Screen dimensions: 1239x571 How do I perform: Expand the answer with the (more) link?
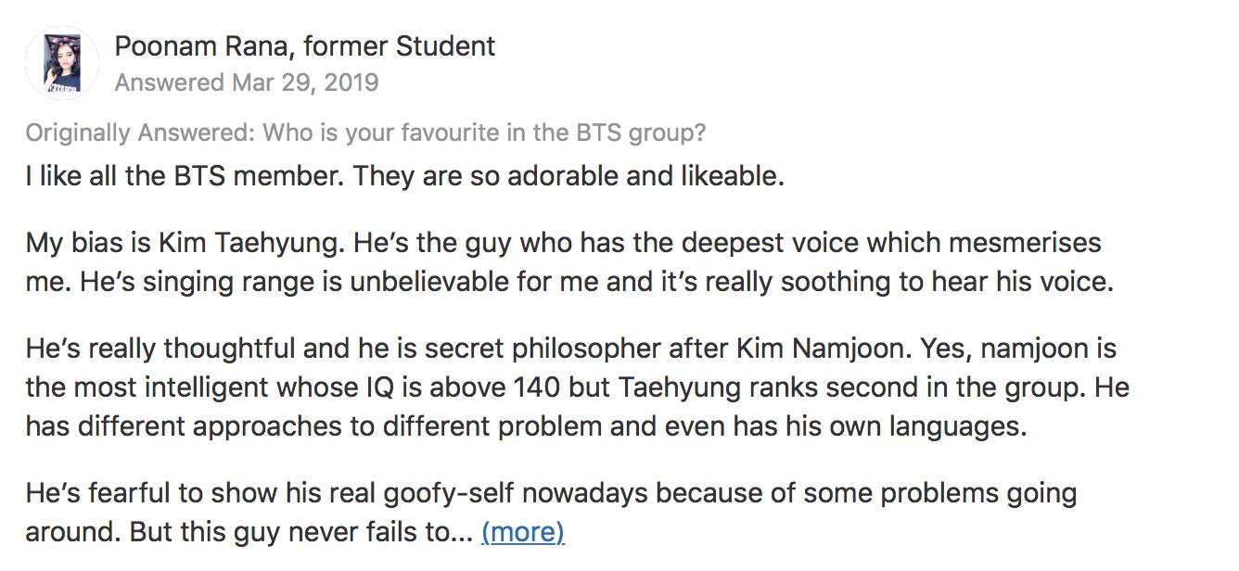click(x=523, y=532)
